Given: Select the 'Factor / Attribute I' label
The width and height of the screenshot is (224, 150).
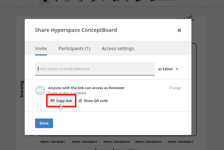Looking at the screenshot, I should [53, 142].
